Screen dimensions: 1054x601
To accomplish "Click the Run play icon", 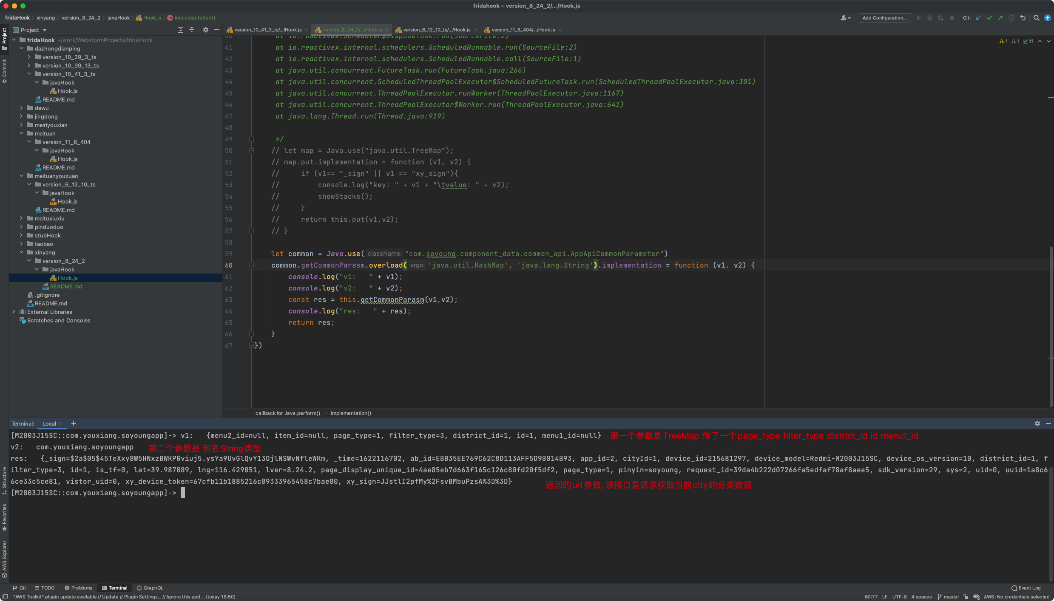I will (x=919, y=18).
